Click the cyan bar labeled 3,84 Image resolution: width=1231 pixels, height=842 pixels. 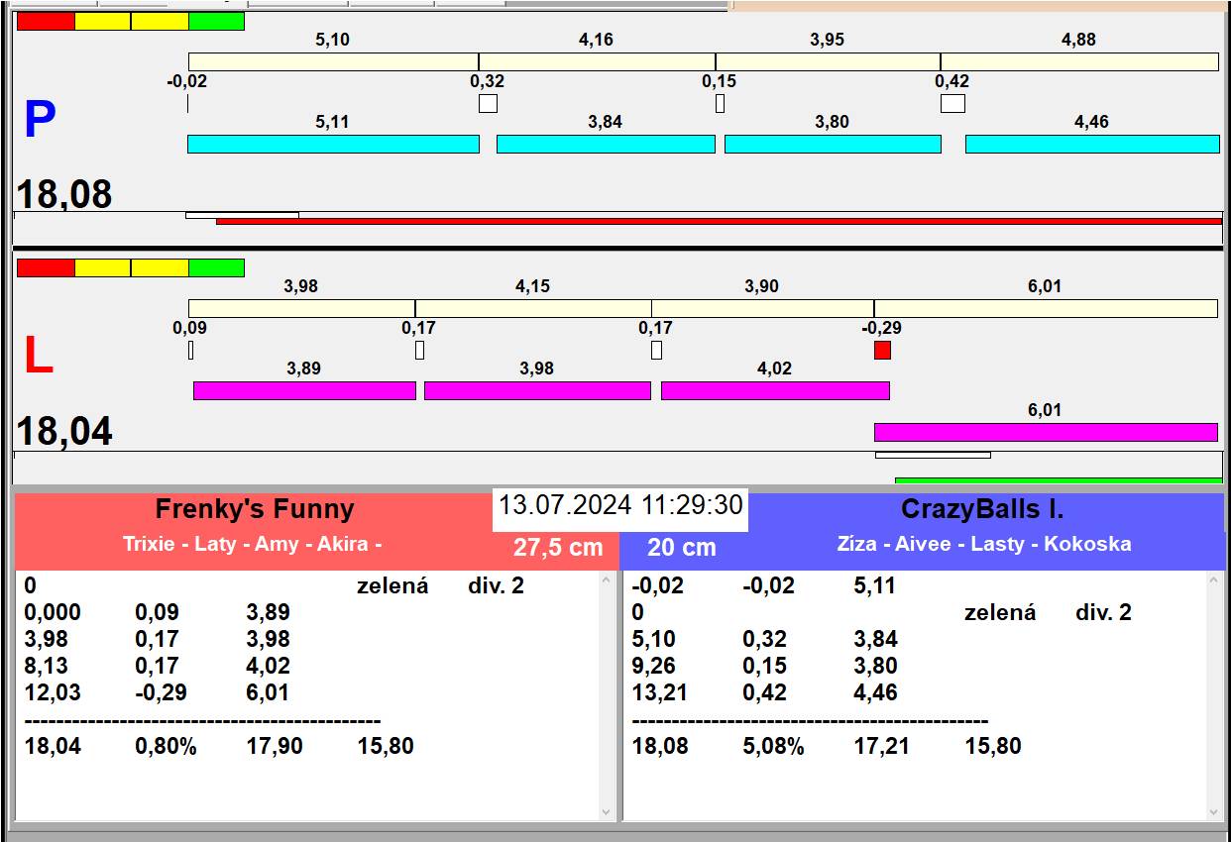606,144
